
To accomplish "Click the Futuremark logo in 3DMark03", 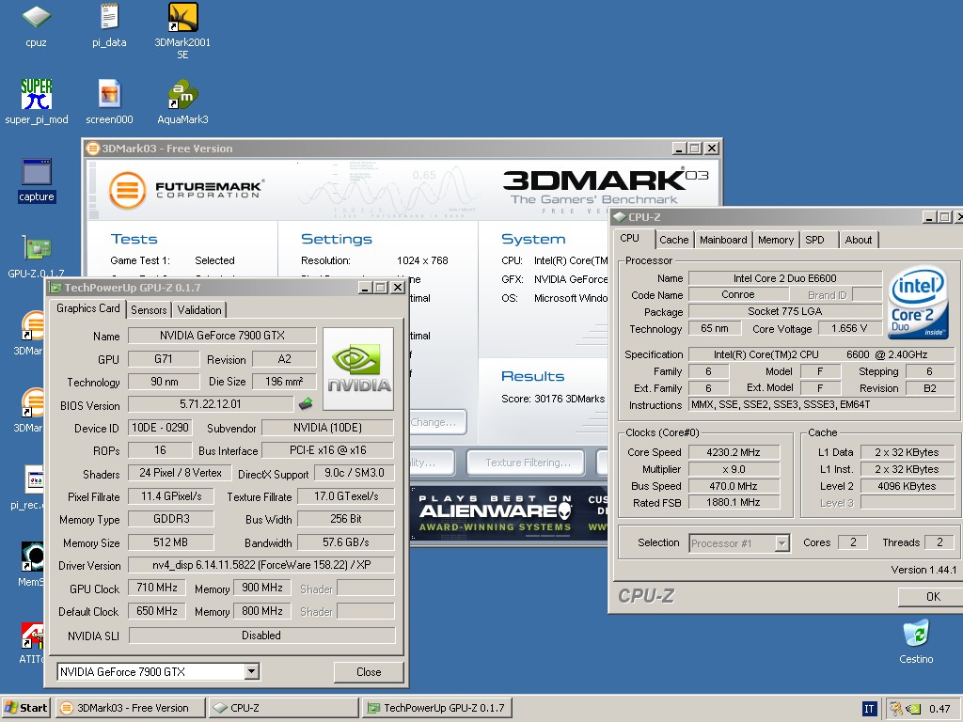I will click(x=186, y=190).
